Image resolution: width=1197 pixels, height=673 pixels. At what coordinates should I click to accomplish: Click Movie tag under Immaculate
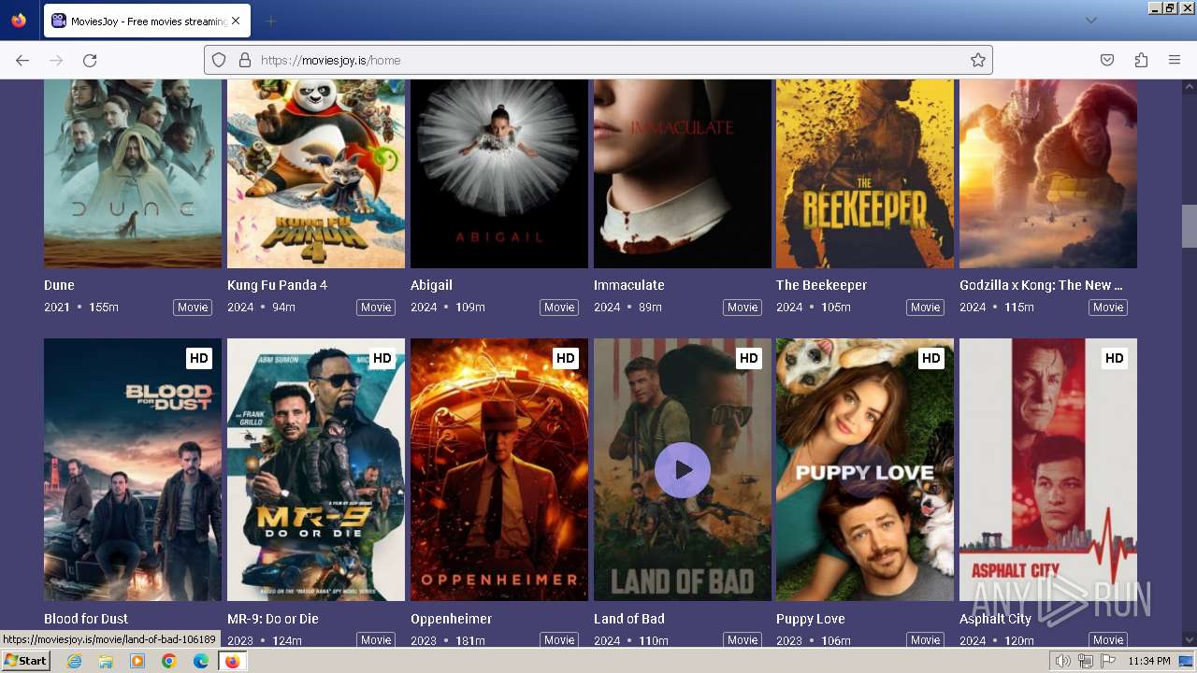coord(743,308)
